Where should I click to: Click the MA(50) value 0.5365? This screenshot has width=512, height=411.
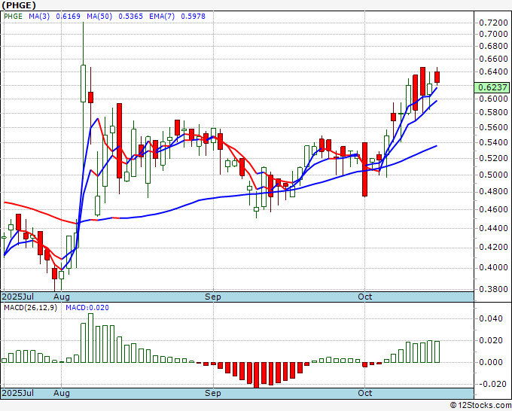point(130,17)
